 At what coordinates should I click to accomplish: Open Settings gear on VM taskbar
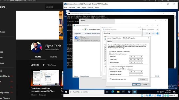(x=129, y=92)
